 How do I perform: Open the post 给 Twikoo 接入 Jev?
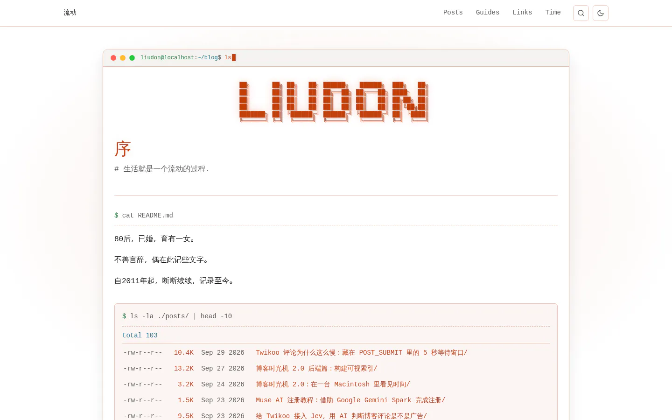[341, 416]
